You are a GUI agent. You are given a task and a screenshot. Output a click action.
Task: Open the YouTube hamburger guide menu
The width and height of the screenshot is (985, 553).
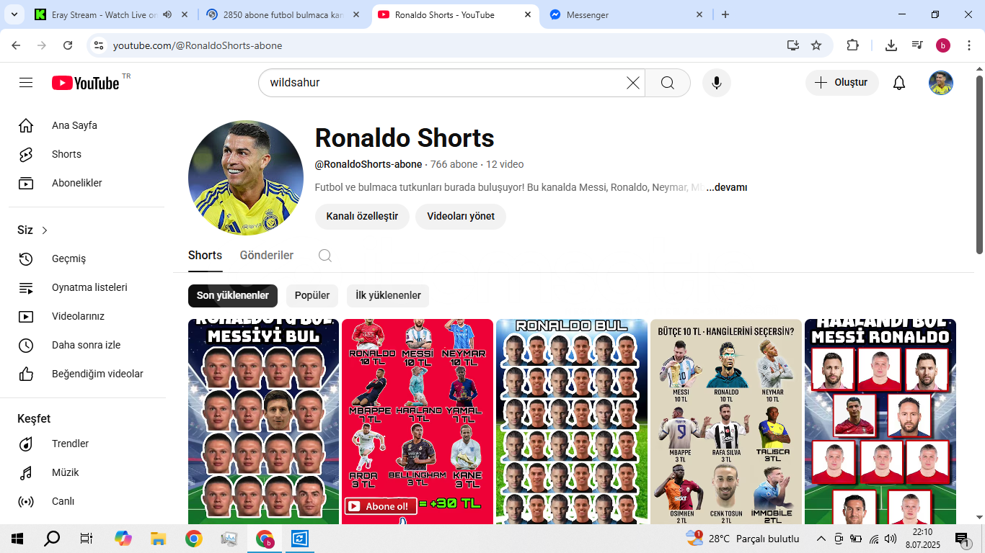point(26,83)
